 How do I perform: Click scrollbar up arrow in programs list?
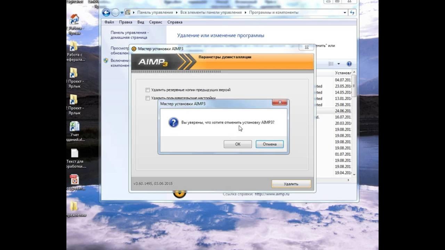(x=354, y=73)
